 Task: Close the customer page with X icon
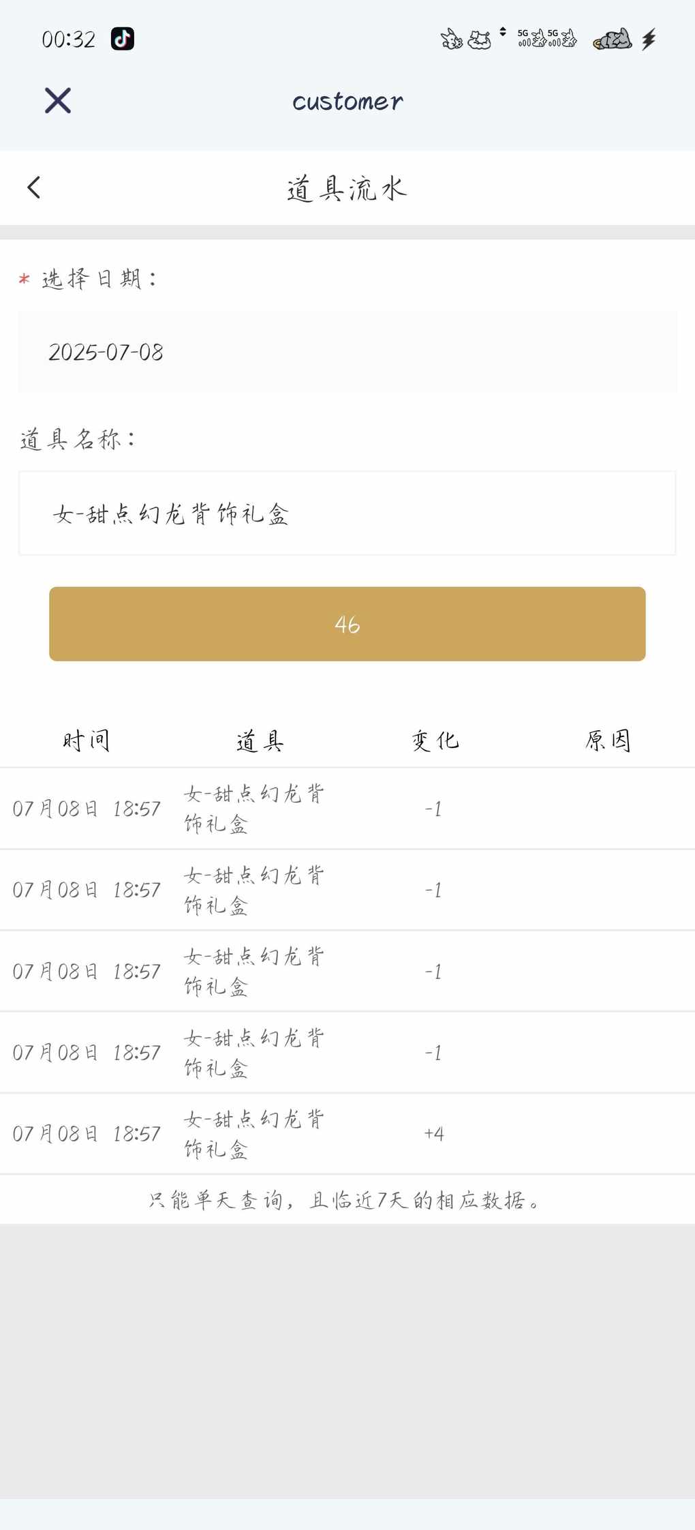coord(58,100)
